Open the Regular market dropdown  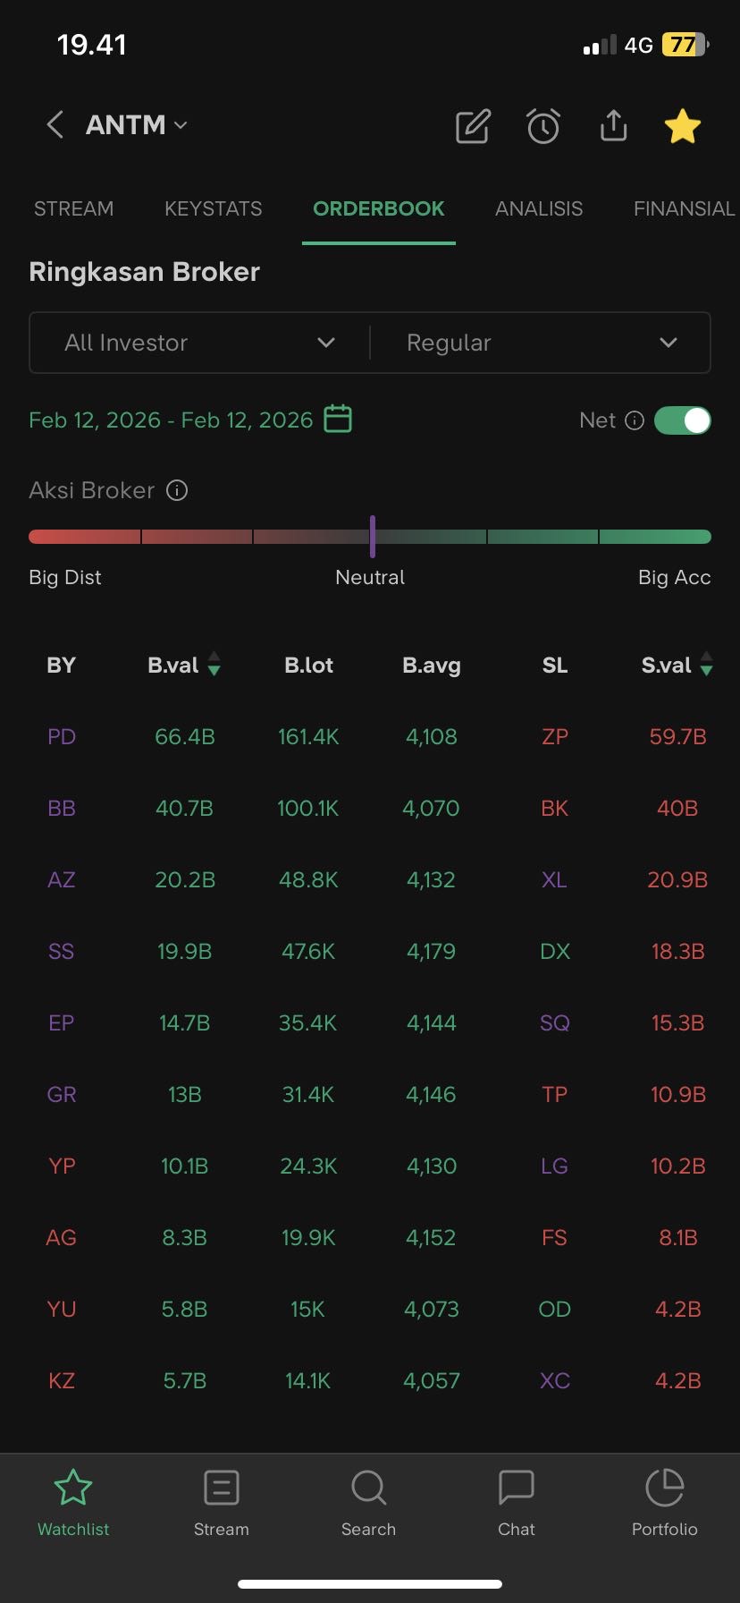point(541,343)
